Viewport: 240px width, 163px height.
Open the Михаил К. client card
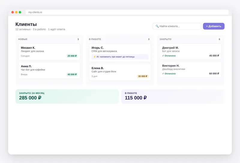[49, 52]
